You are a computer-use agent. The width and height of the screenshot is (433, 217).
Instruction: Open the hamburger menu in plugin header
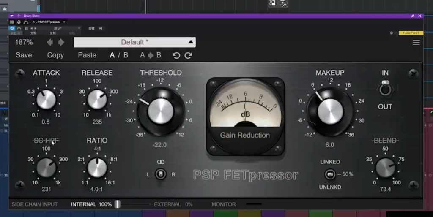(416, 43)
